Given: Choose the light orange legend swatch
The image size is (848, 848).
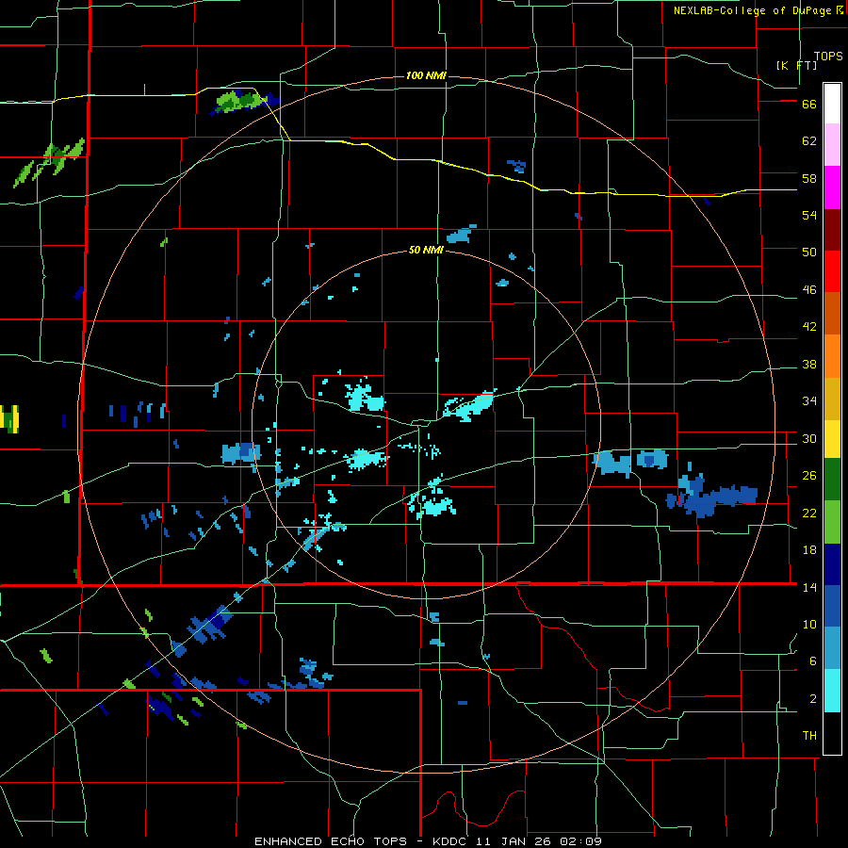Looking at the screenshot, I should pos(832,356).
